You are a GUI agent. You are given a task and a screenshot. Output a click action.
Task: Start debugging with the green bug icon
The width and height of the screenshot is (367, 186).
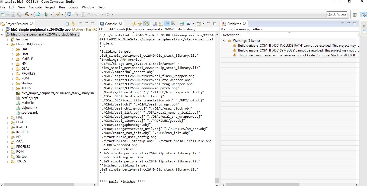pyautogui.click(x=46, y=14)
